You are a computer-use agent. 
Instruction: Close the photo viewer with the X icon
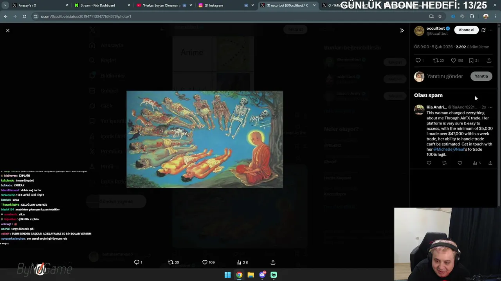7,30
